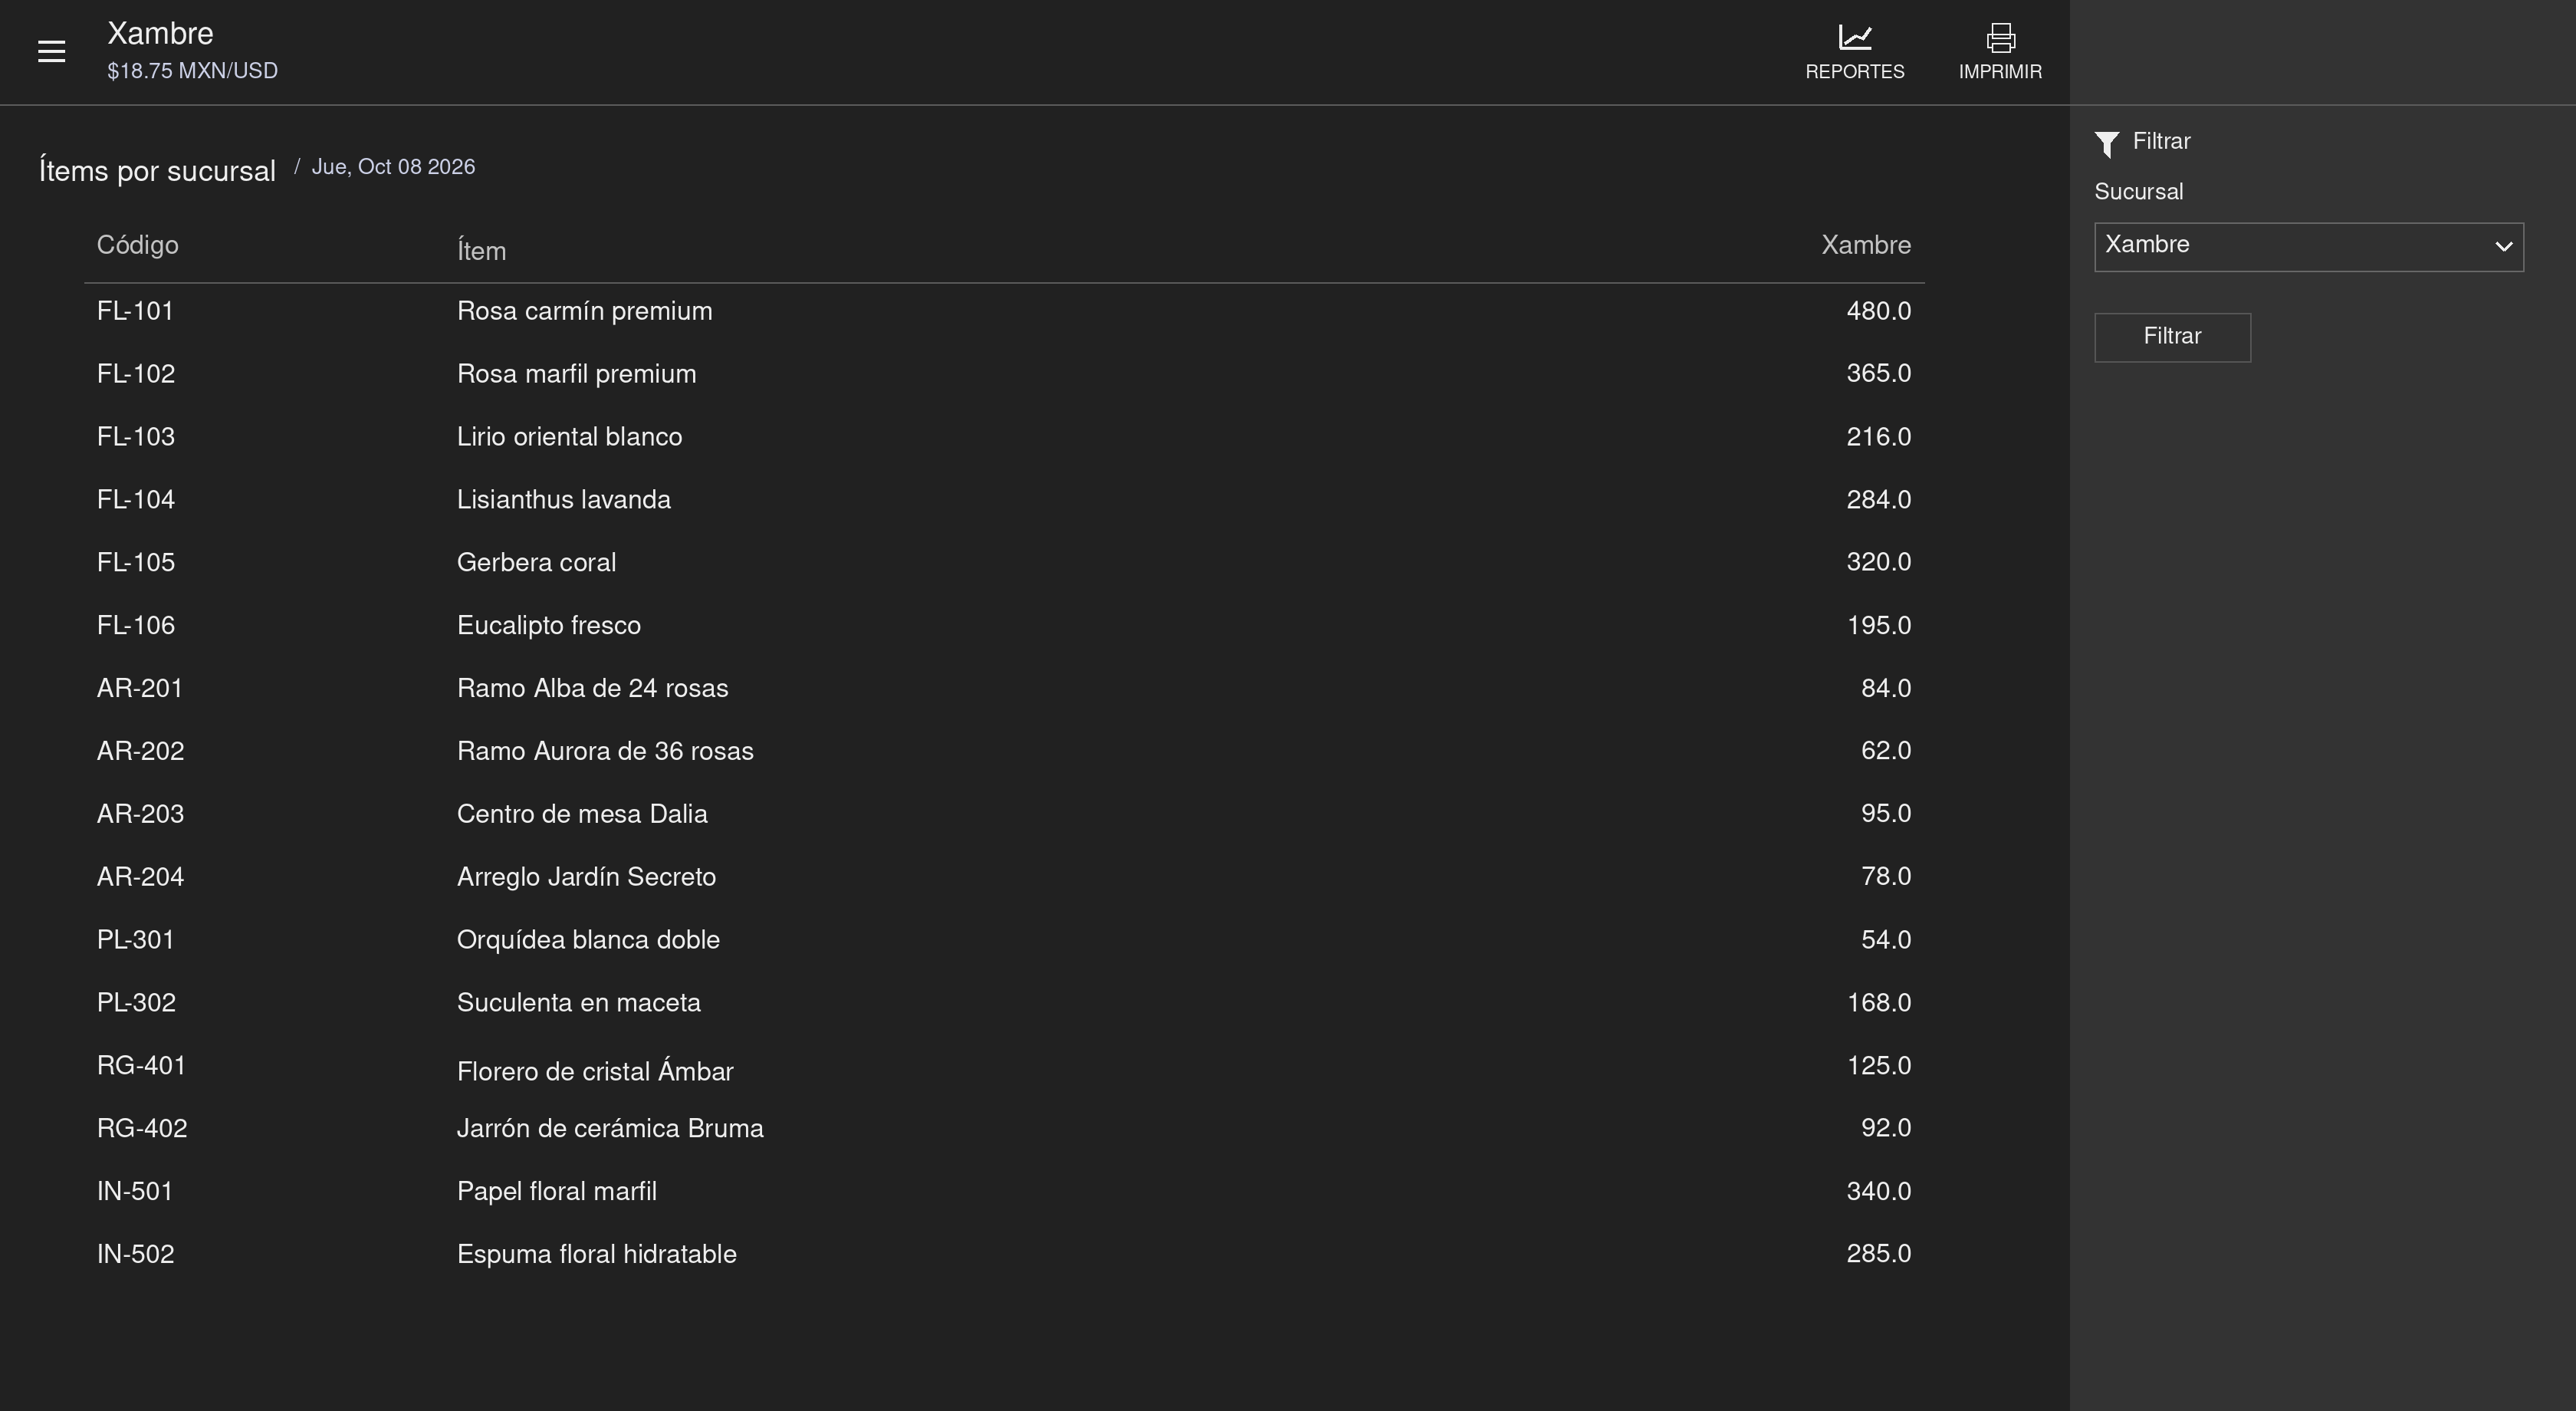Viewport: 2576px width, 1411px height.
Task: Click the $18.75 MXN/USD exchange rate
Action: [x=192, y=71]
